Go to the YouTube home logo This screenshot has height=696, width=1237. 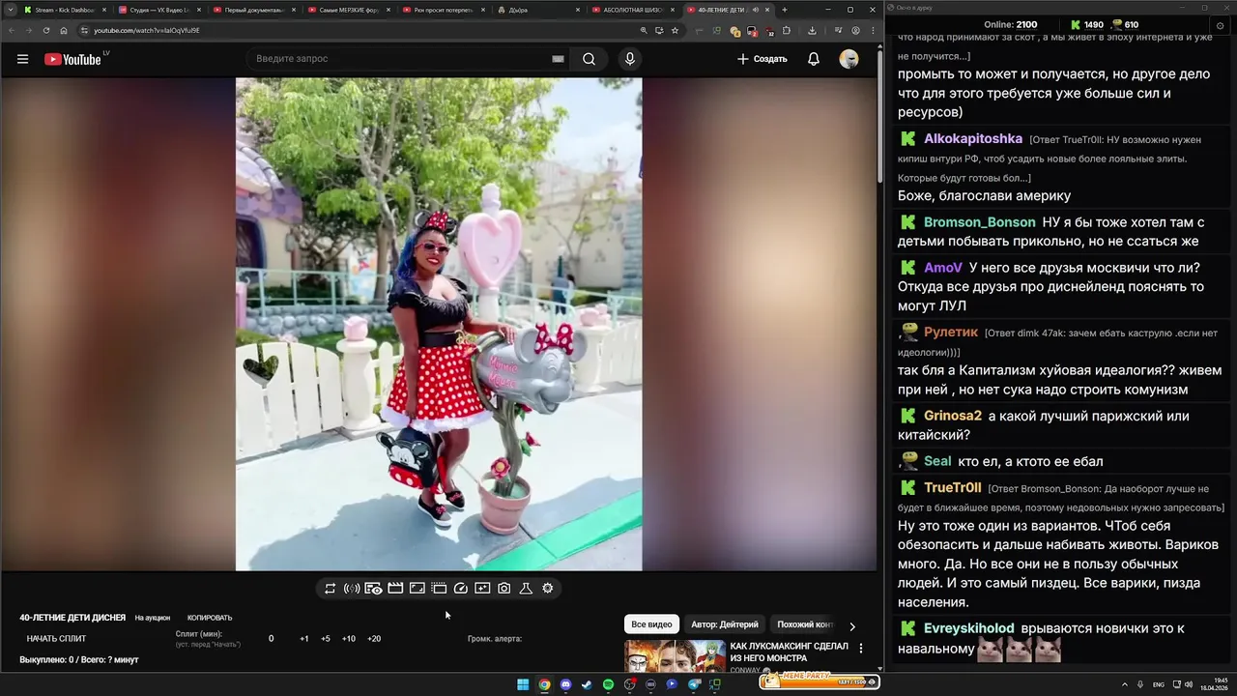coord(72,59)
